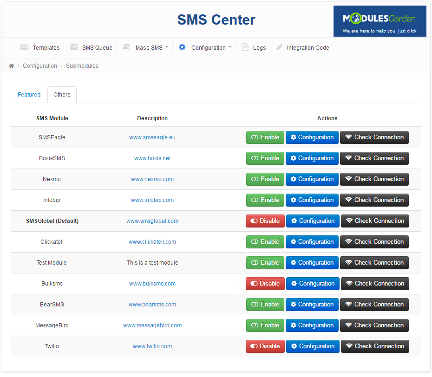The width and height of the screenshot is (432, 377).
Task: Open Configuration for Twilio
Action: coord(313,346)
